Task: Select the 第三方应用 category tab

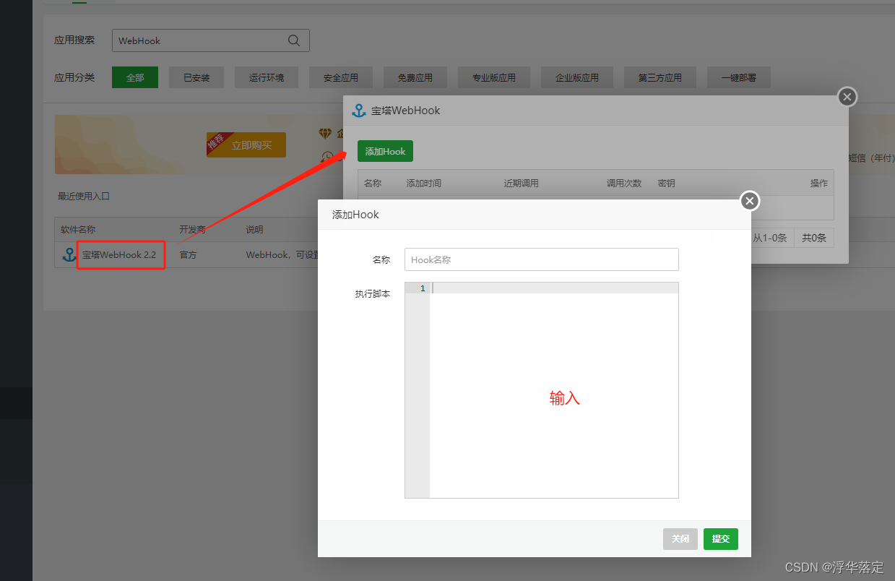Action: click(660, 77)
